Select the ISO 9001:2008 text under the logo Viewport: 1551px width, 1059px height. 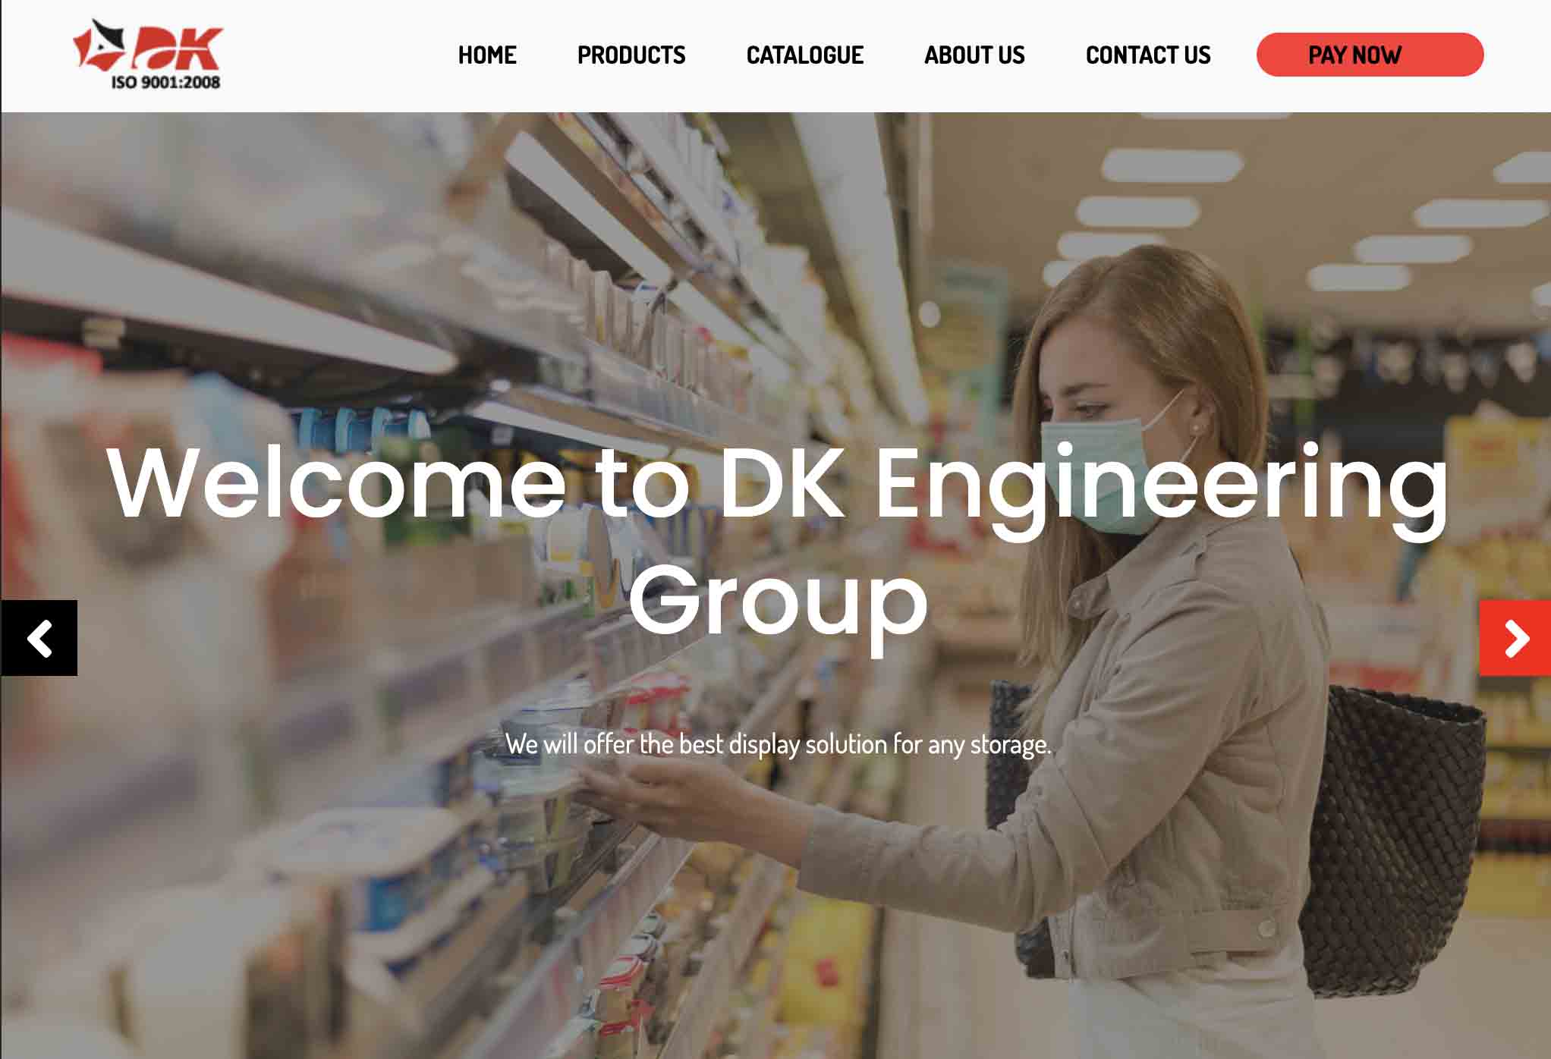coord(165,82)
